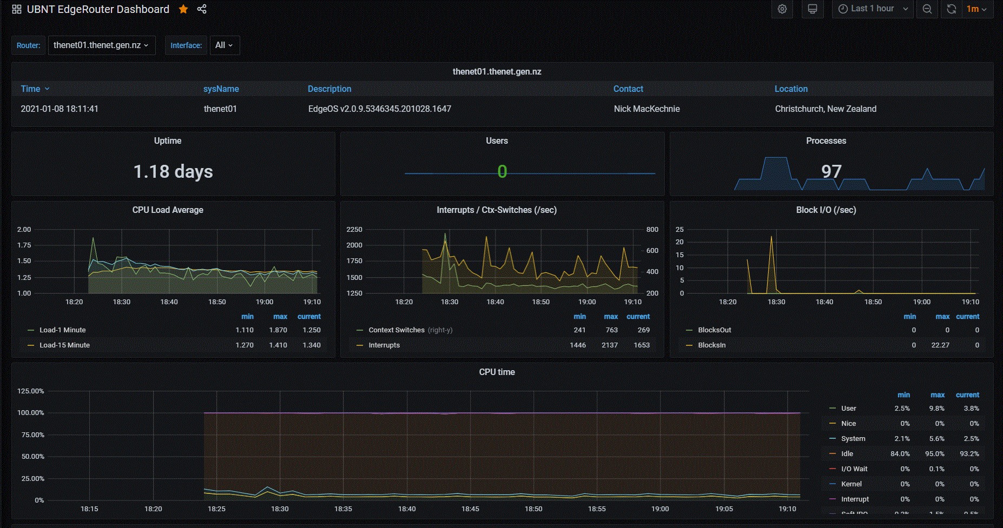Image resolution: width=1003 pixels, height=528 pixels.
Task: Change Load-1 Minute series color swatch
Action: pos(31,330)
